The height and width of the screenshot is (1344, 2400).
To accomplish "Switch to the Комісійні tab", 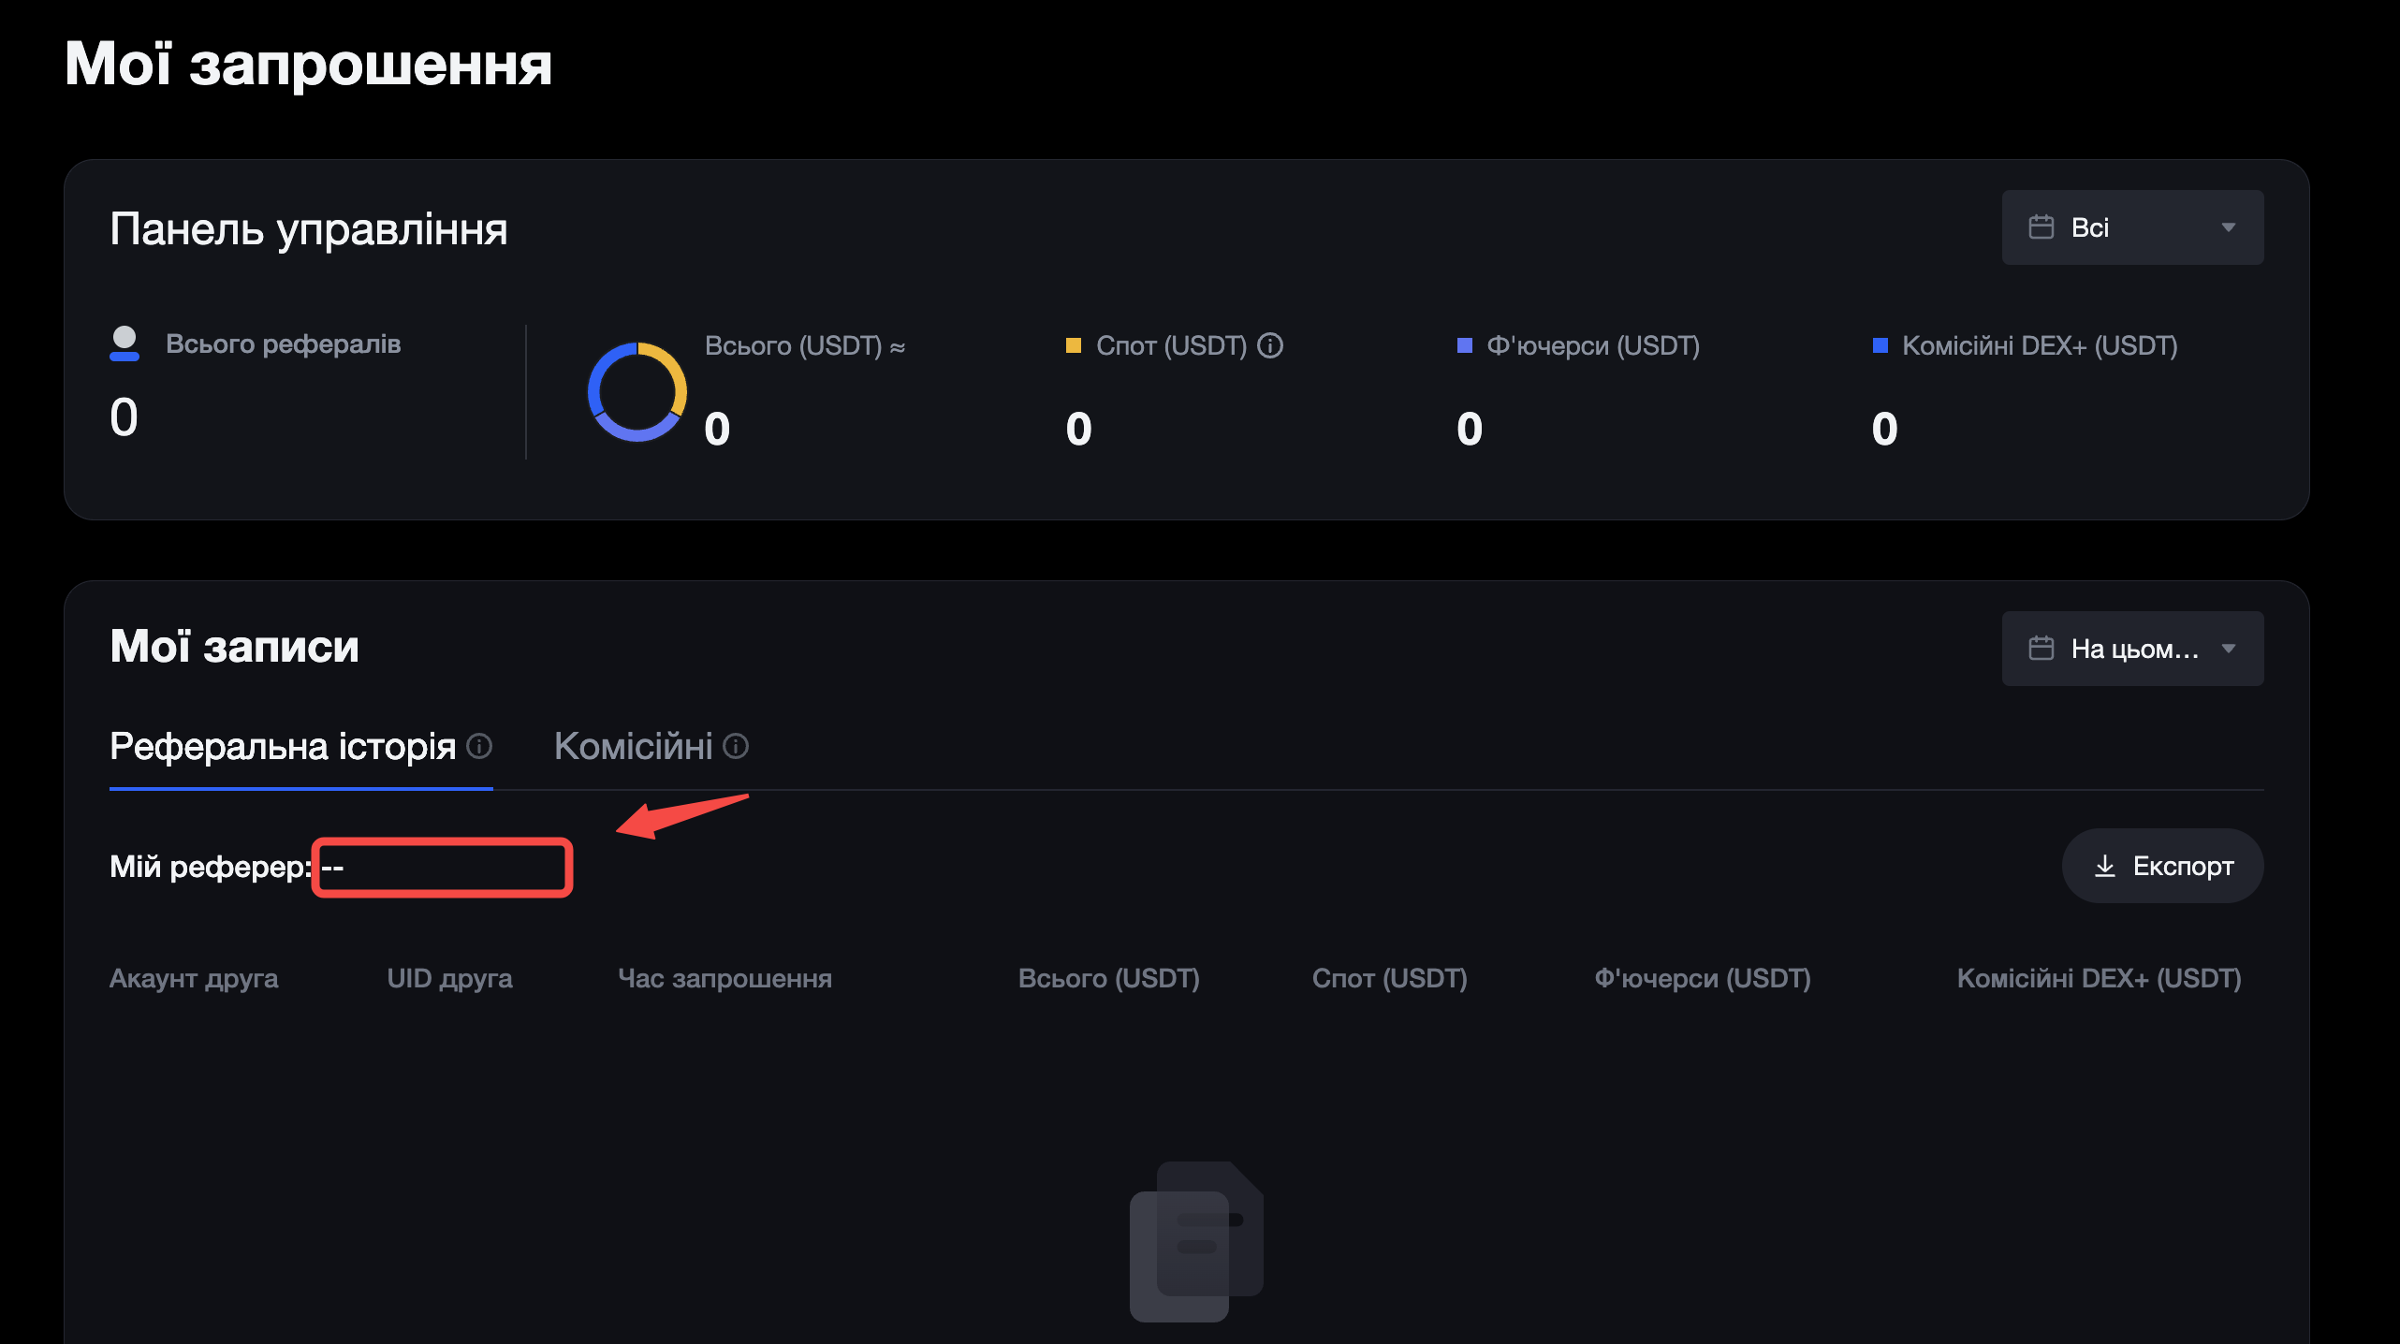I will pos(634,746).
